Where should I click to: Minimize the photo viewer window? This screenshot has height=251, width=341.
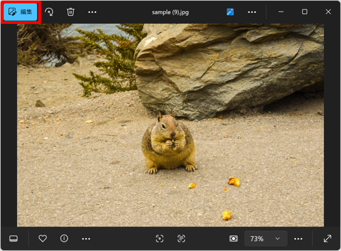coord(281,12)
